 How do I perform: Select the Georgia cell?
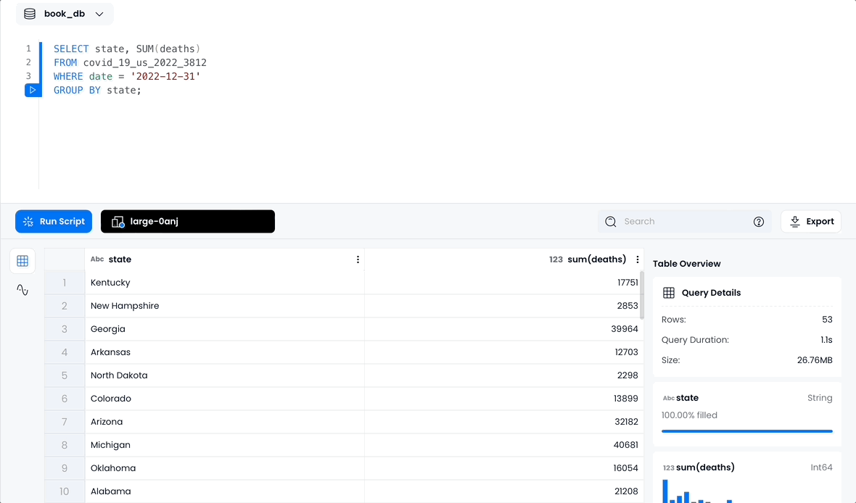coord(224,329)
